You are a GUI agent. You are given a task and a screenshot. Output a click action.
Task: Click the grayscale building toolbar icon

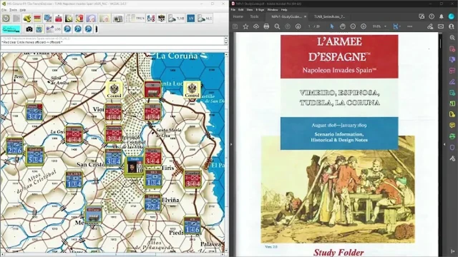tap(118, 18)
